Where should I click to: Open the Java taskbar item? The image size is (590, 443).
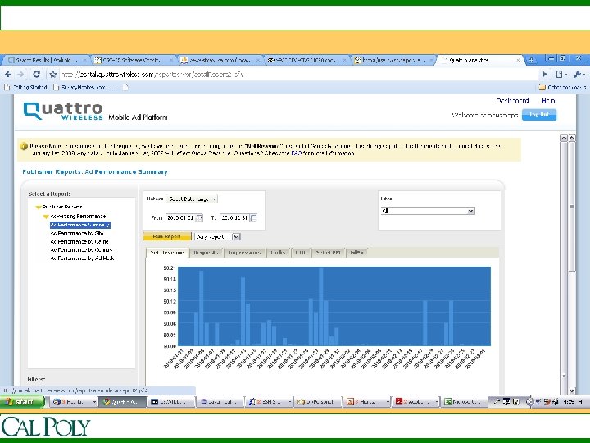pos(220,402)
